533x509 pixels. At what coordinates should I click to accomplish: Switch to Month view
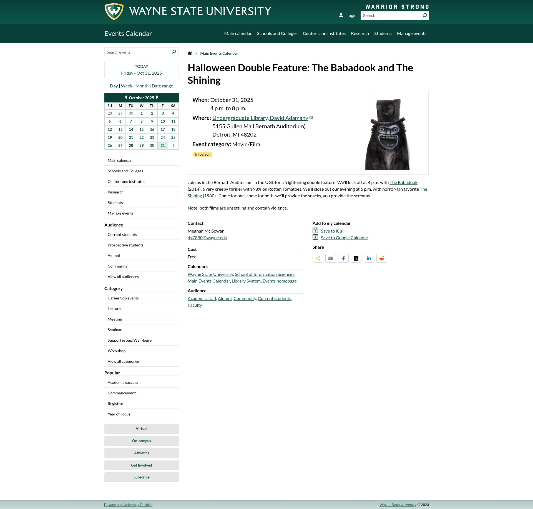142,86
